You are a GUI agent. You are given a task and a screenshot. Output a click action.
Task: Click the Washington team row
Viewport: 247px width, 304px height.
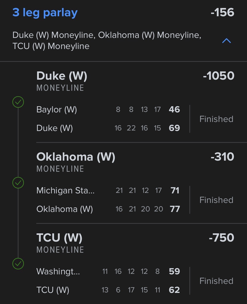click(58, 272)
